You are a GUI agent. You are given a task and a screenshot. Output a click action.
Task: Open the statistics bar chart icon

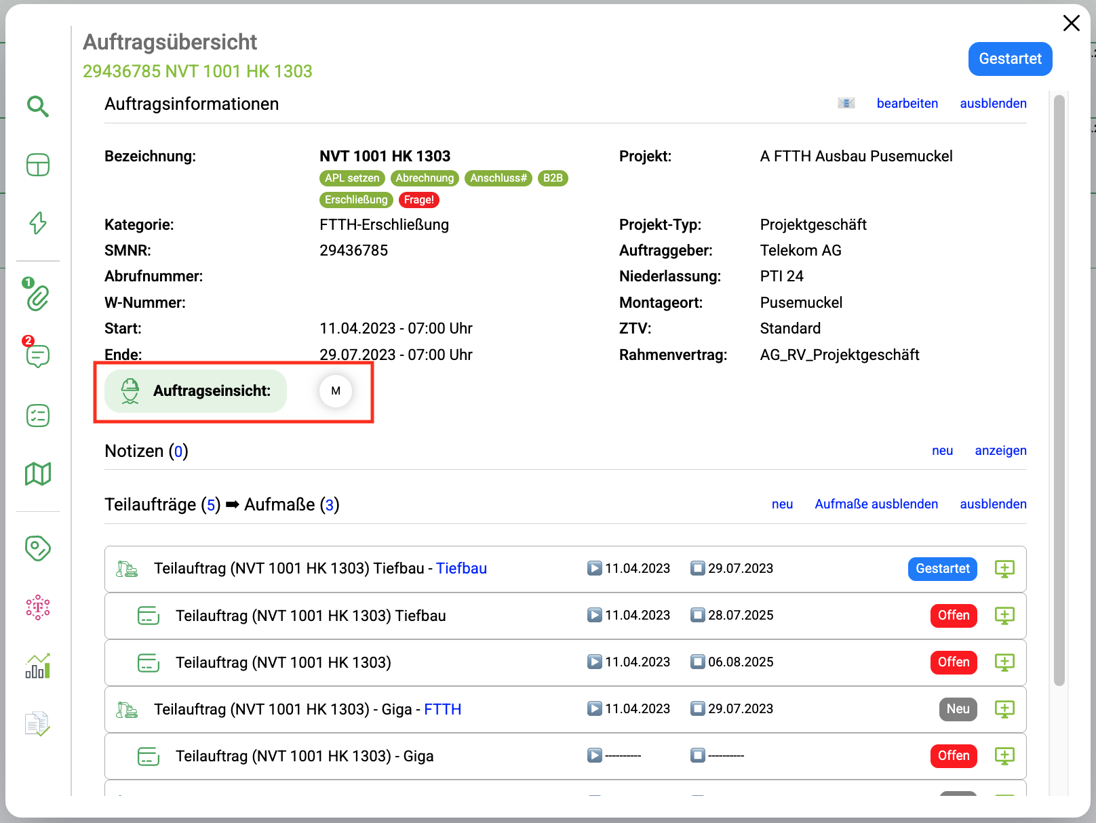pos(38,666)
